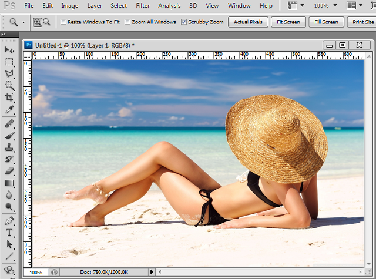Click the Photoshop Ps logo in menu bar
376x279 pixels.
pos(10,5)
